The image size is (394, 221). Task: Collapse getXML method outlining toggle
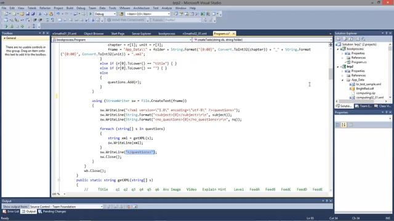click(x=59, y=180)
